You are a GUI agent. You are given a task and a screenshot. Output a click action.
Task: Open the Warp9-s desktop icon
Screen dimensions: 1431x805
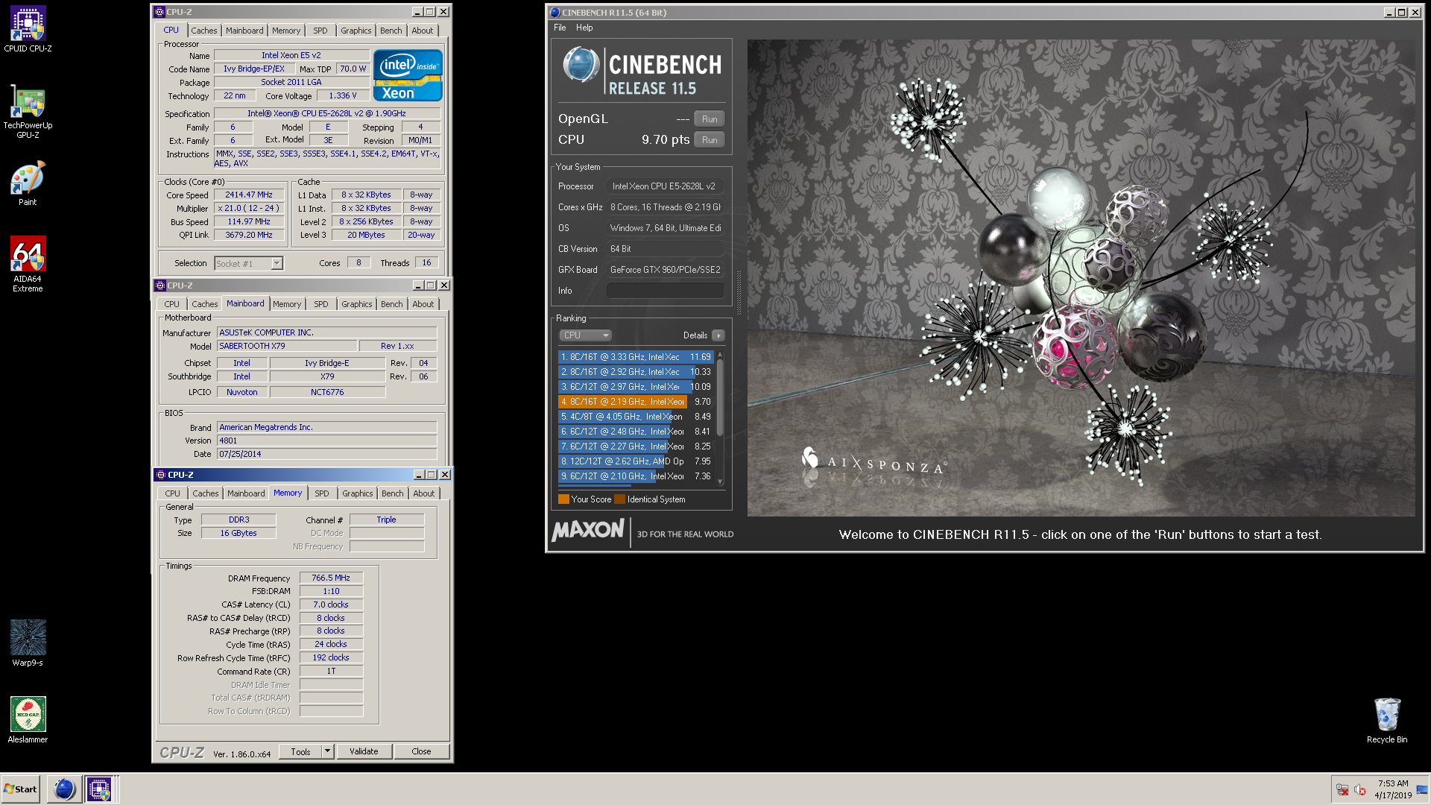point(28,643)
